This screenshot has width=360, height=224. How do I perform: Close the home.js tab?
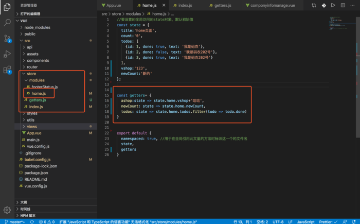(164, 5)
